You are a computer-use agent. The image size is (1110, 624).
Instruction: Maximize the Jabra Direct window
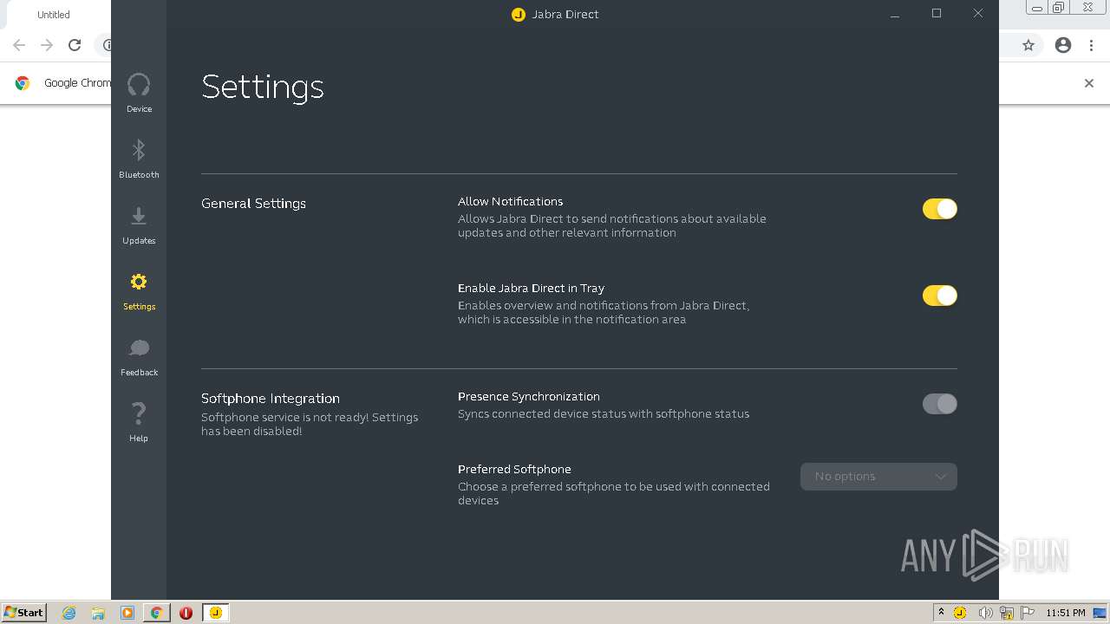[x=937, y=14]
